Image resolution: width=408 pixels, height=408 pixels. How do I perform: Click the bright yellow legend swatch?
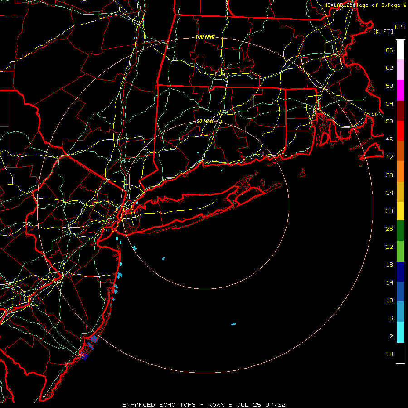pyautogui.click(x=400, y=211)
